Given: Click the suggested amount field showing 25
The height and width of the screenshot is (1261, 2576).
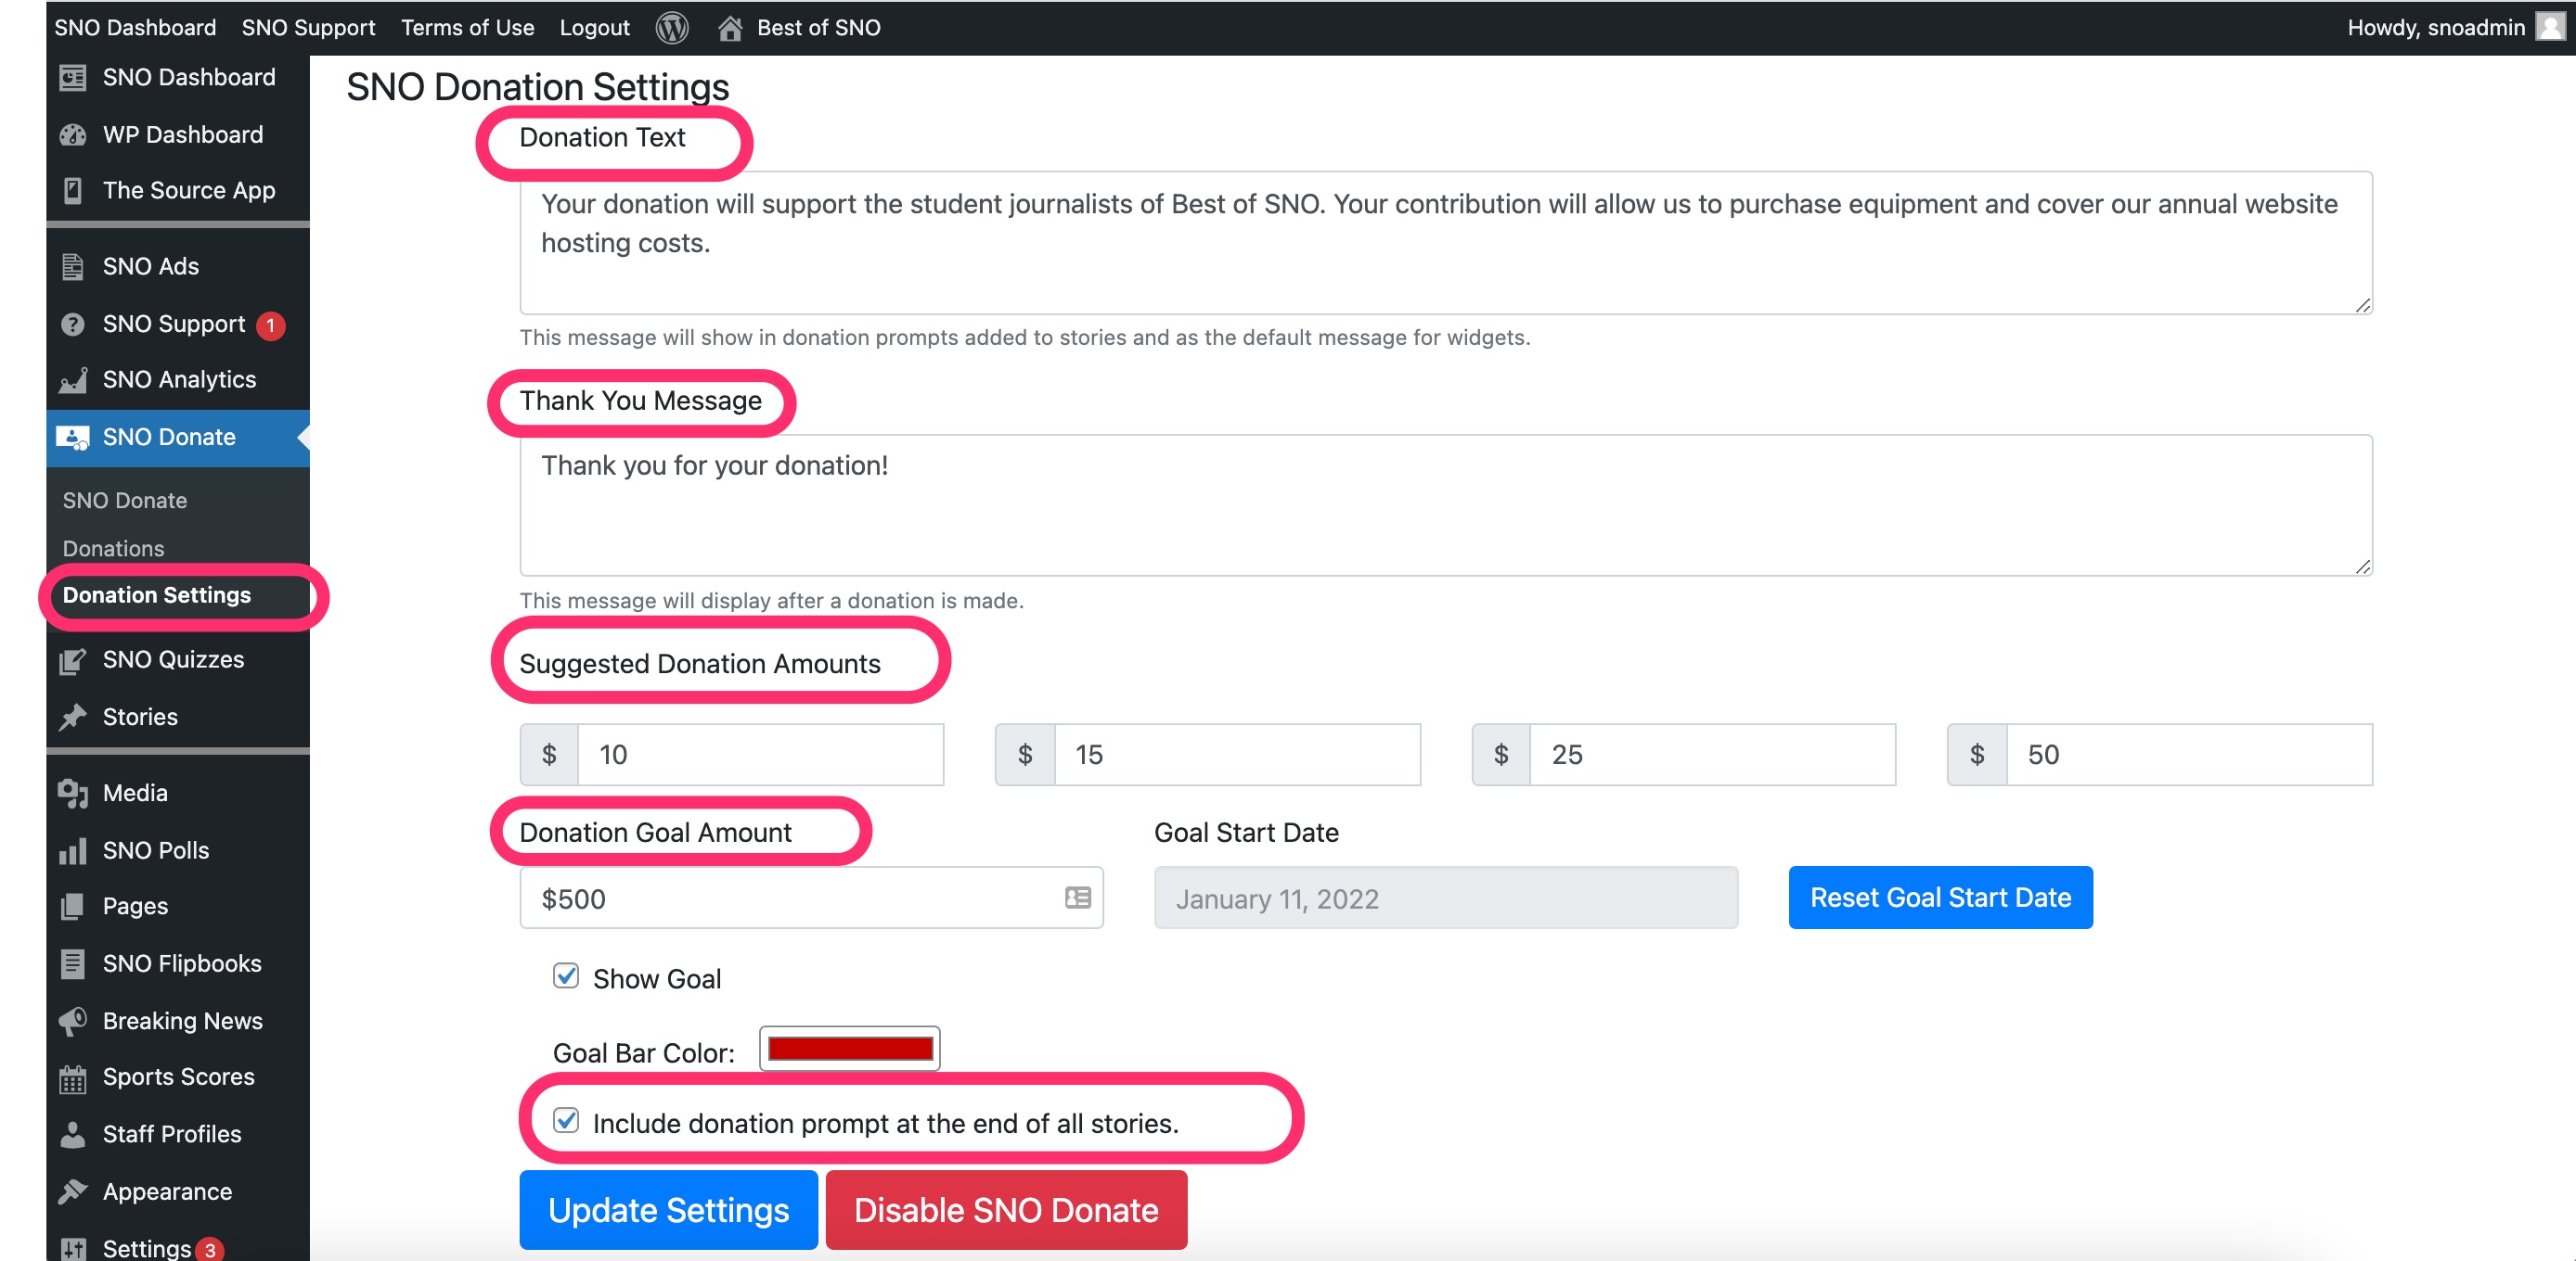Looking at the screenshot, I should click(x=1713, y=756).
